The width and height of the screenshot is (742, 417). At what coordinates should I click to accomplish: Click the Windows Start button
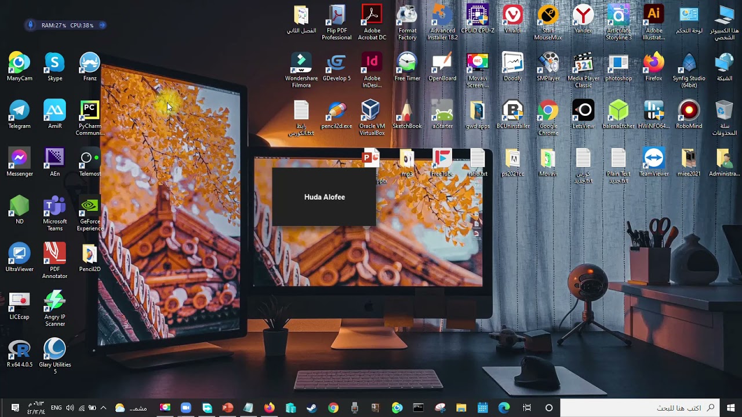[x=730, y=408]
